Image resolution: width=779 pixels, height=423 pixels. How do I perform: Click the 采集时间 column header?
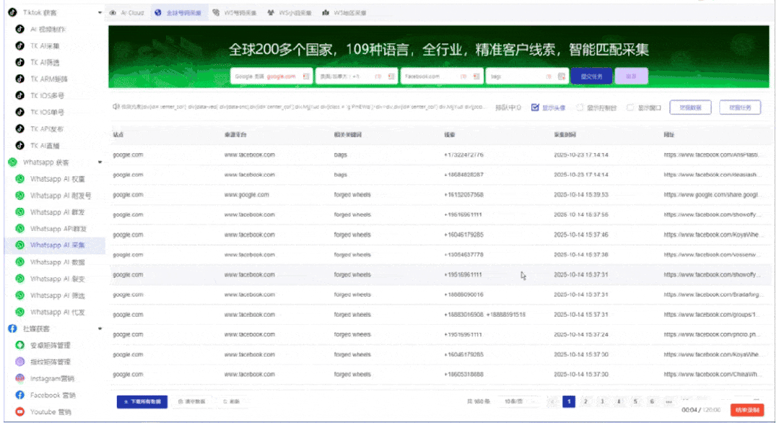[x=565, y=134]
